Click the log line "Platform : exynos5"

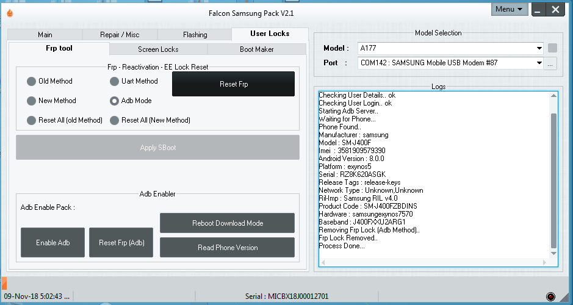pos(345,167)
